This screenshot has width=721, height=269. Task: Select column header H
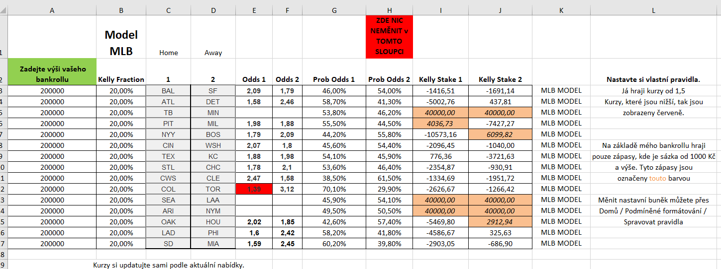coord(389,10)
